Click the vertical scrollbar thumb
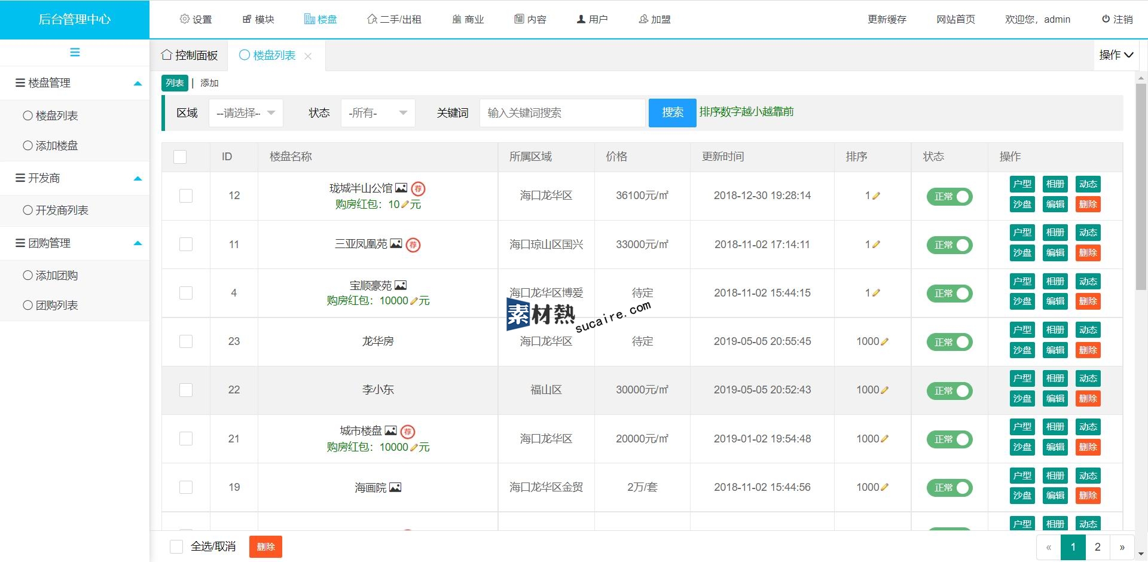 tap(1141, 187)
